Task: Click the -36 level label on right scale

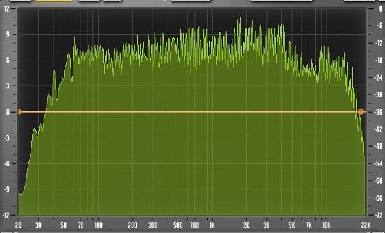Action: click(x=379, y=112)
